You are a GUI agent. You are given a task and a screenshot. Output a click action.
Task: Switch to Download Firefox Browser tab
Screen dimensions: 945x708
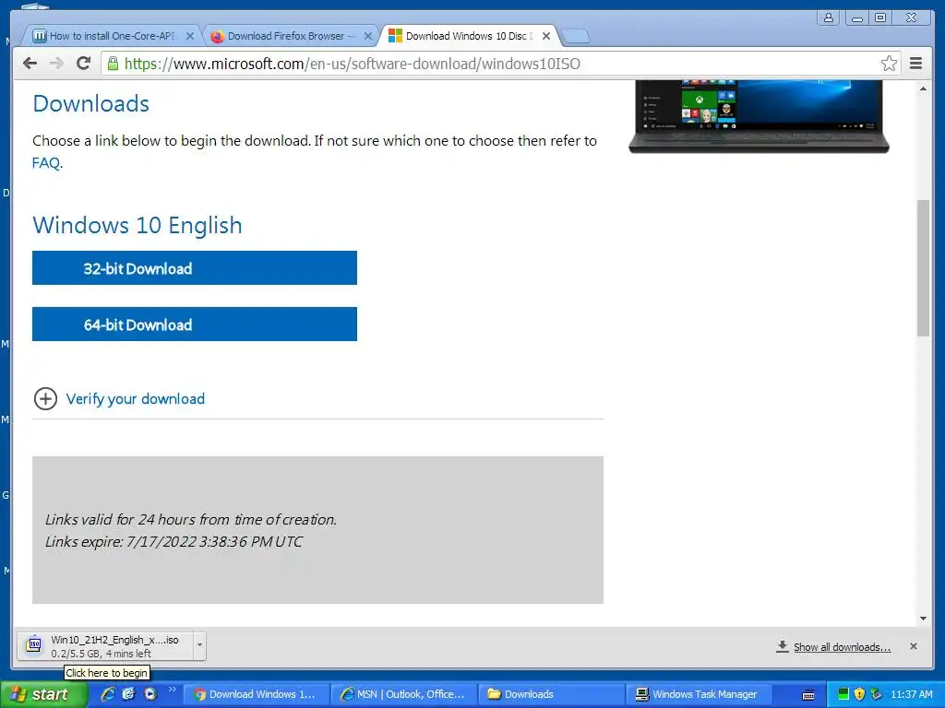pyautogui.click(x=288, y=36)
